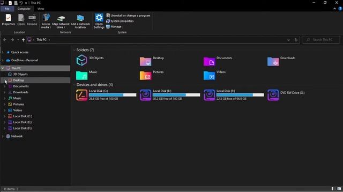Expand Desktop node in the sidebar
Screen dimensions: 343x192
[x=5, y=81]
